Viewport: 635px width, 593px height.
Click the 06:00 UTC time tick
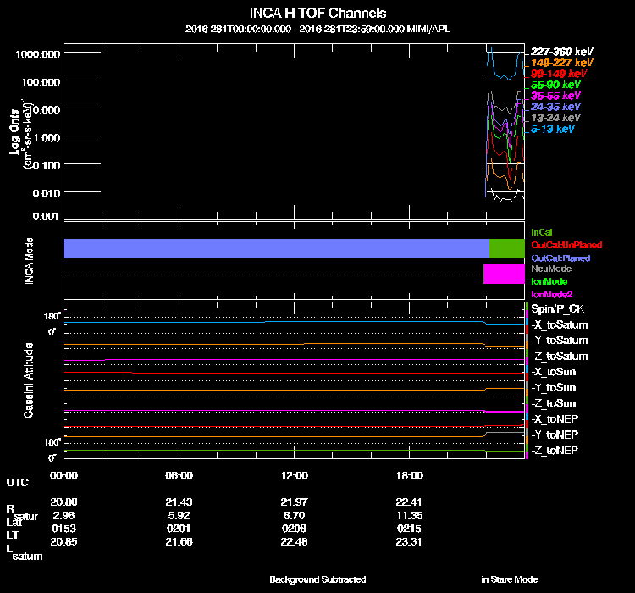[x=179, y=475]
